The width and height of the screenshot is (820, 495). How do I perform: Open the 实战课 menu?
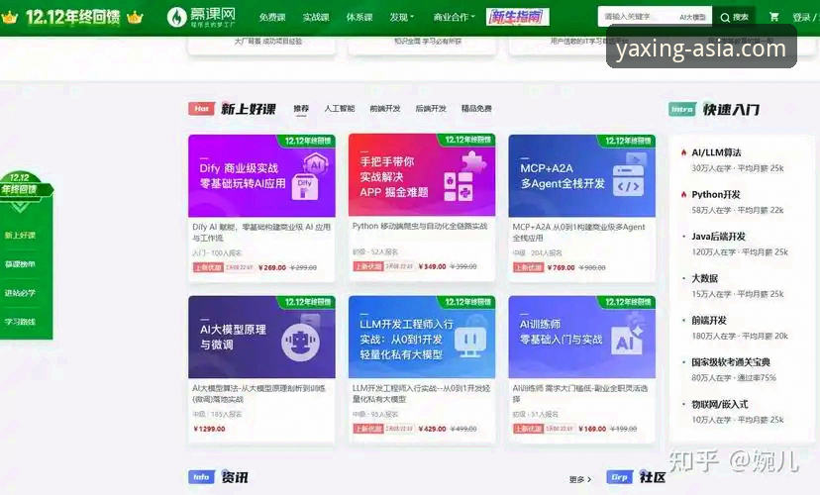pos(316,17)
